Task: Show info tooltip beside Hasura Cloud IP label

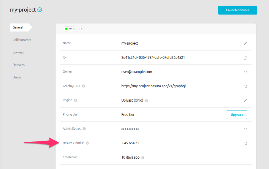Action: pos(87,143)
